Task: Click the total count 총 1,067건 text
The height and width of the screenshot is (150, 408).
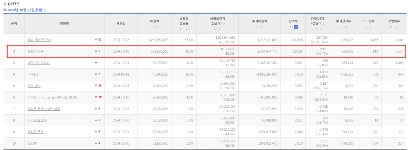Action: (11, 4)
